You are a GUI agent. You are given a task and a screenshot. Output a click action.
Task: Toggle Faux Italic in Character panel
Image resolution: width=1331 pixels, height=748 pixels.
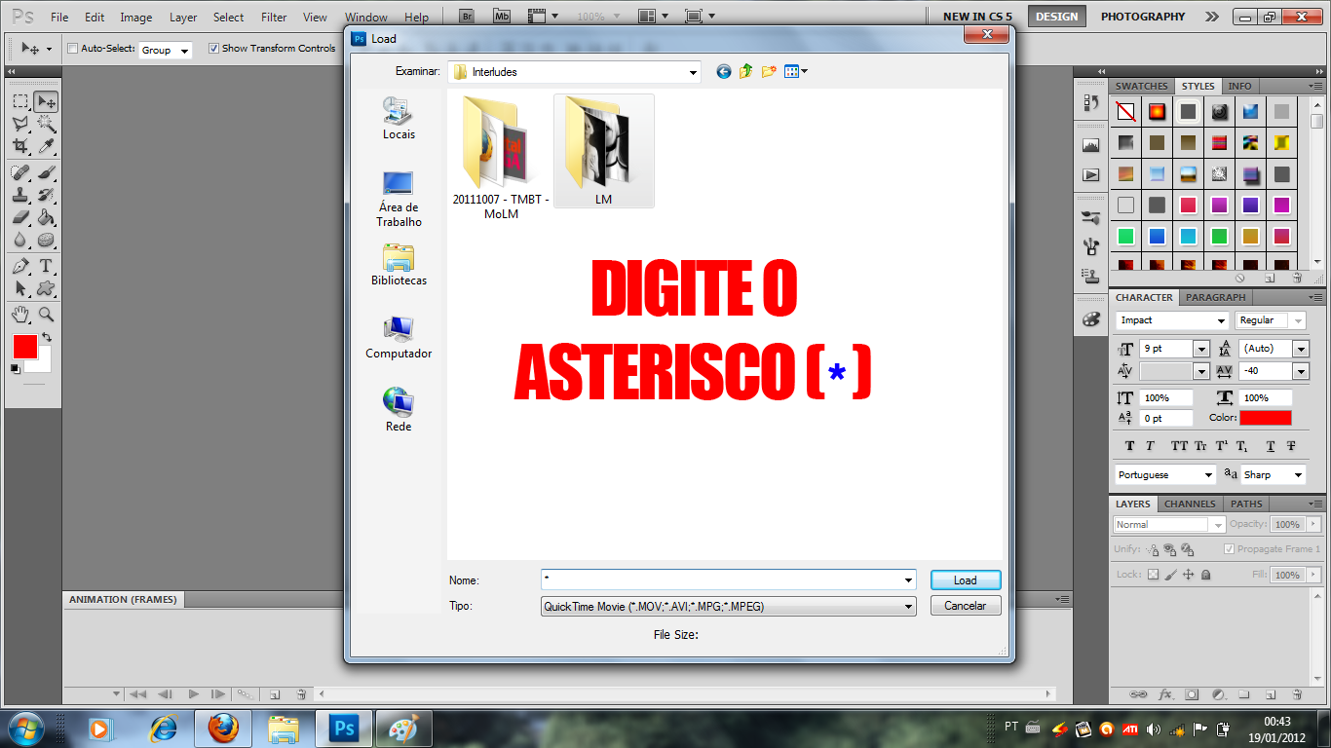(x=1150, y=446)
